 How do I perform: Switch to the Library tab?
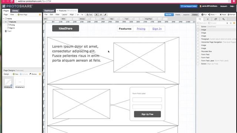coord(15,11)
